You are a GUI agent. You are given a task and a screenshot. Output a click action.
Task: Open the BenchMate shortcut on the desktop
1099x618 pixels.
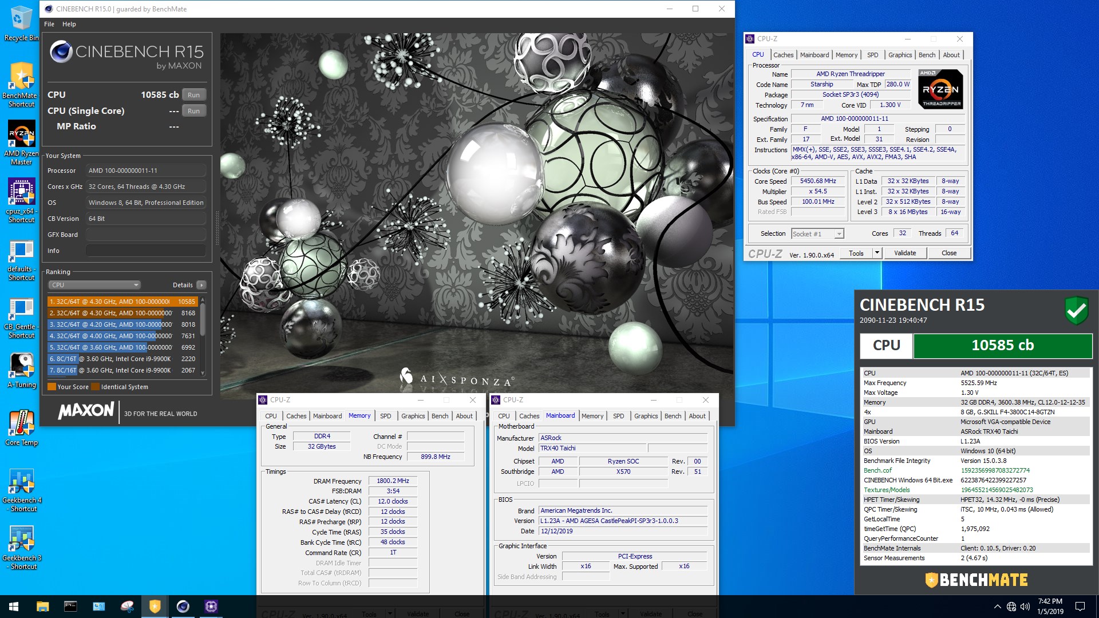tap(21, 85)
